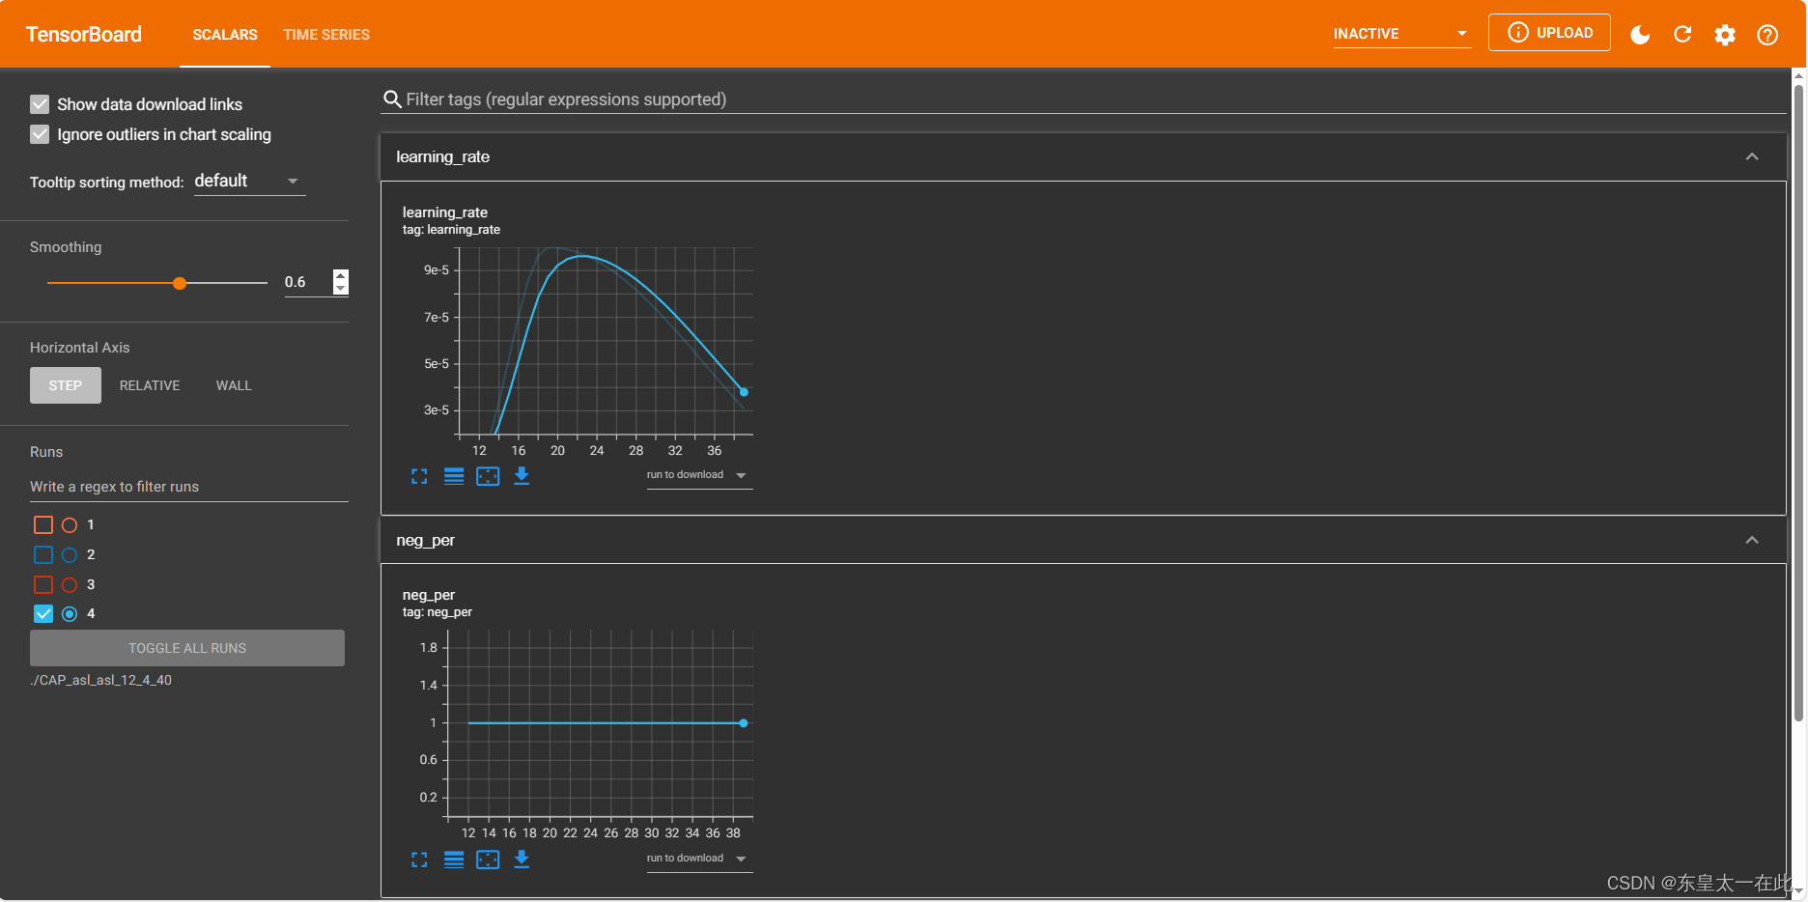Viewport: 1808px width, 902px height.
Task: Click the smoothing slider handle
Action: [180, 283]
